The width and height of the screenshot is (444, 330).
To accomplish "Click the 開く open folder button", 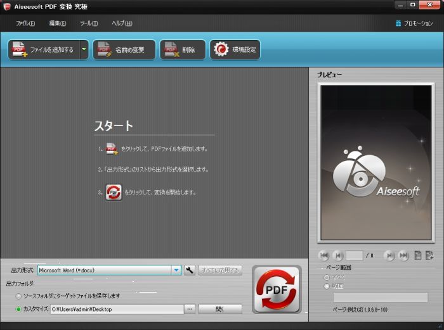I will (x=220, y=309).
